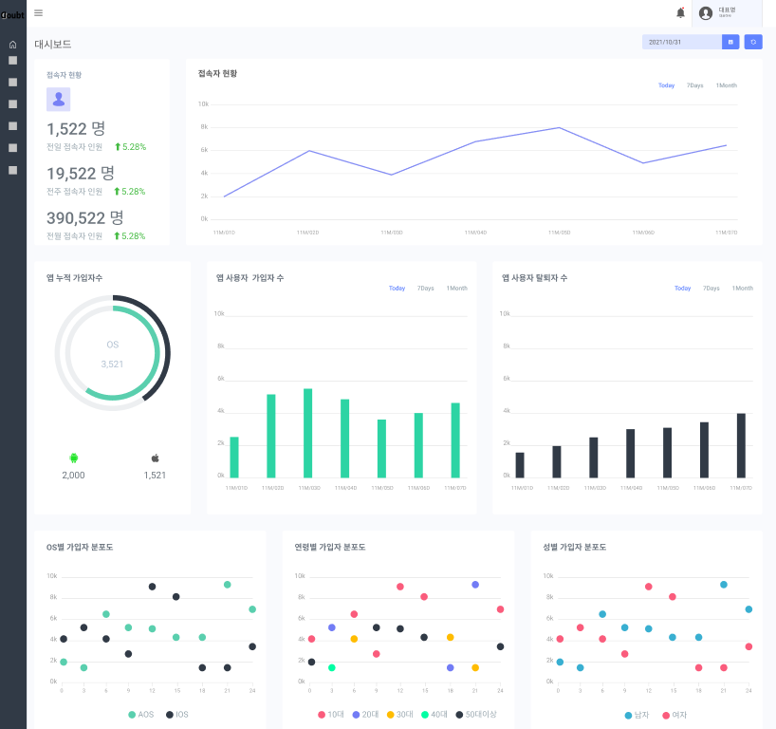Toggle the 30대 legend item
776x729 pixels.
pyautogui.click(x=400, y=715)
